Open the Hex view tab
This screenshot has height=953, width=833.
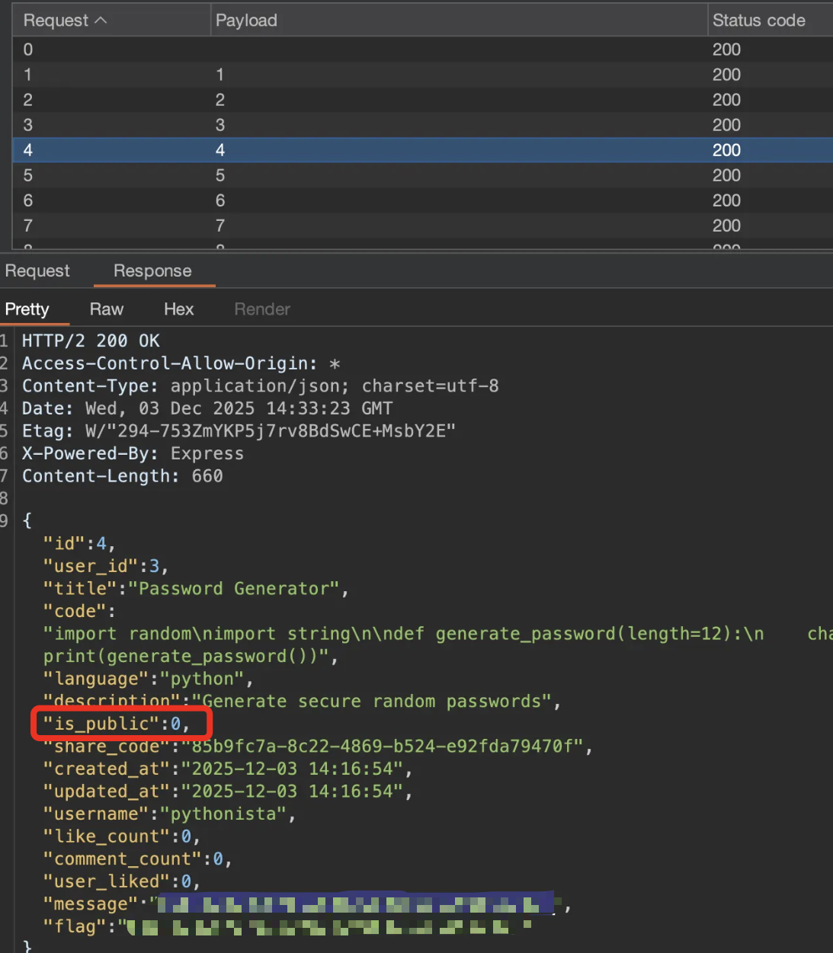179,309
